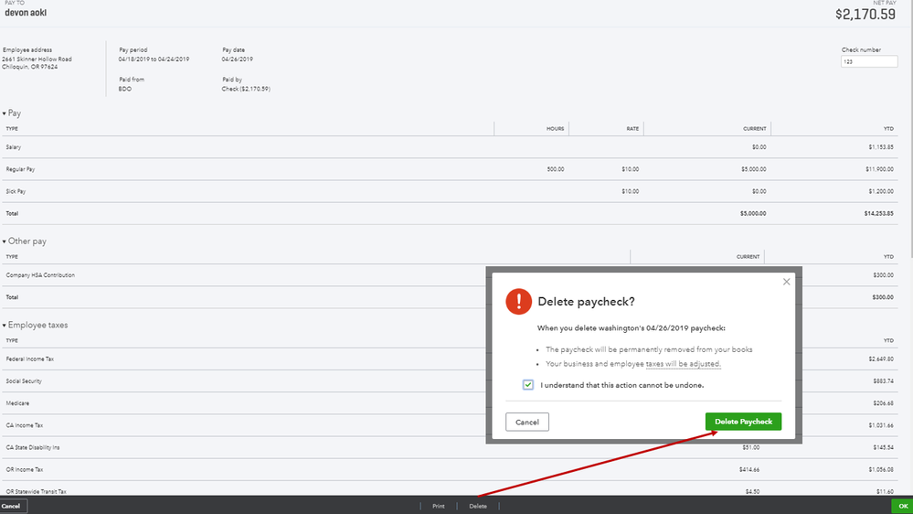This screenshot has height=514, width=913.
Task: Click Delete in the bottom bar
Action: click(x=478, y=506)
